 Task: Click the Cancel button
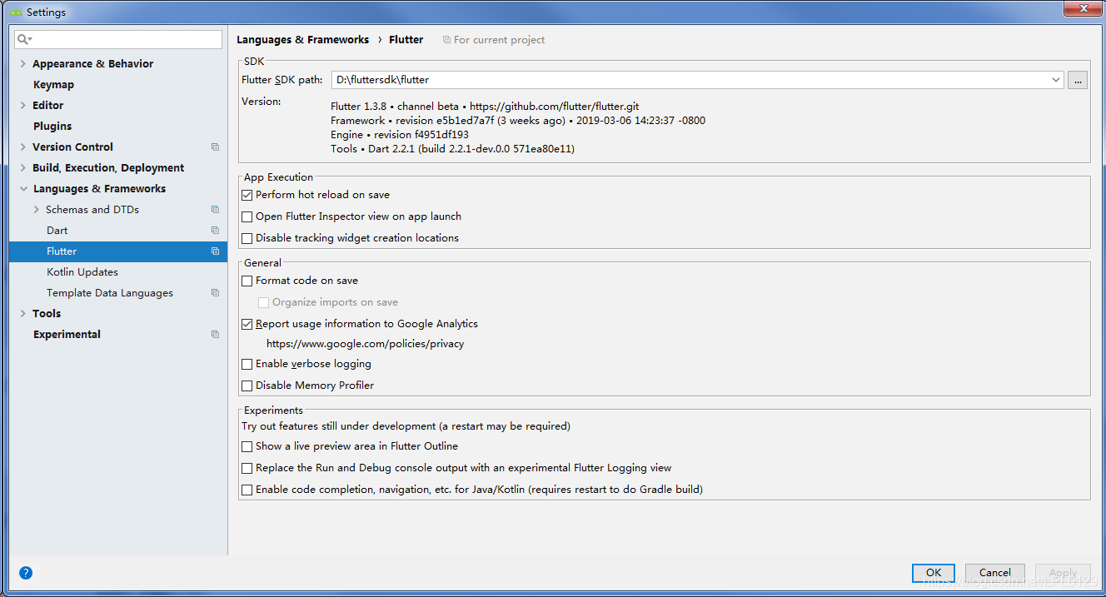995,572
